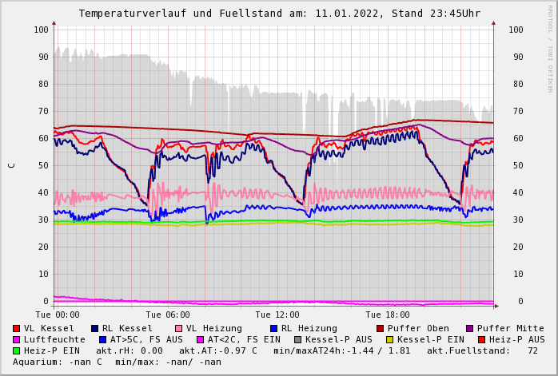Click the Tue 18:00 x-axis label

click(x=387, y=315)
